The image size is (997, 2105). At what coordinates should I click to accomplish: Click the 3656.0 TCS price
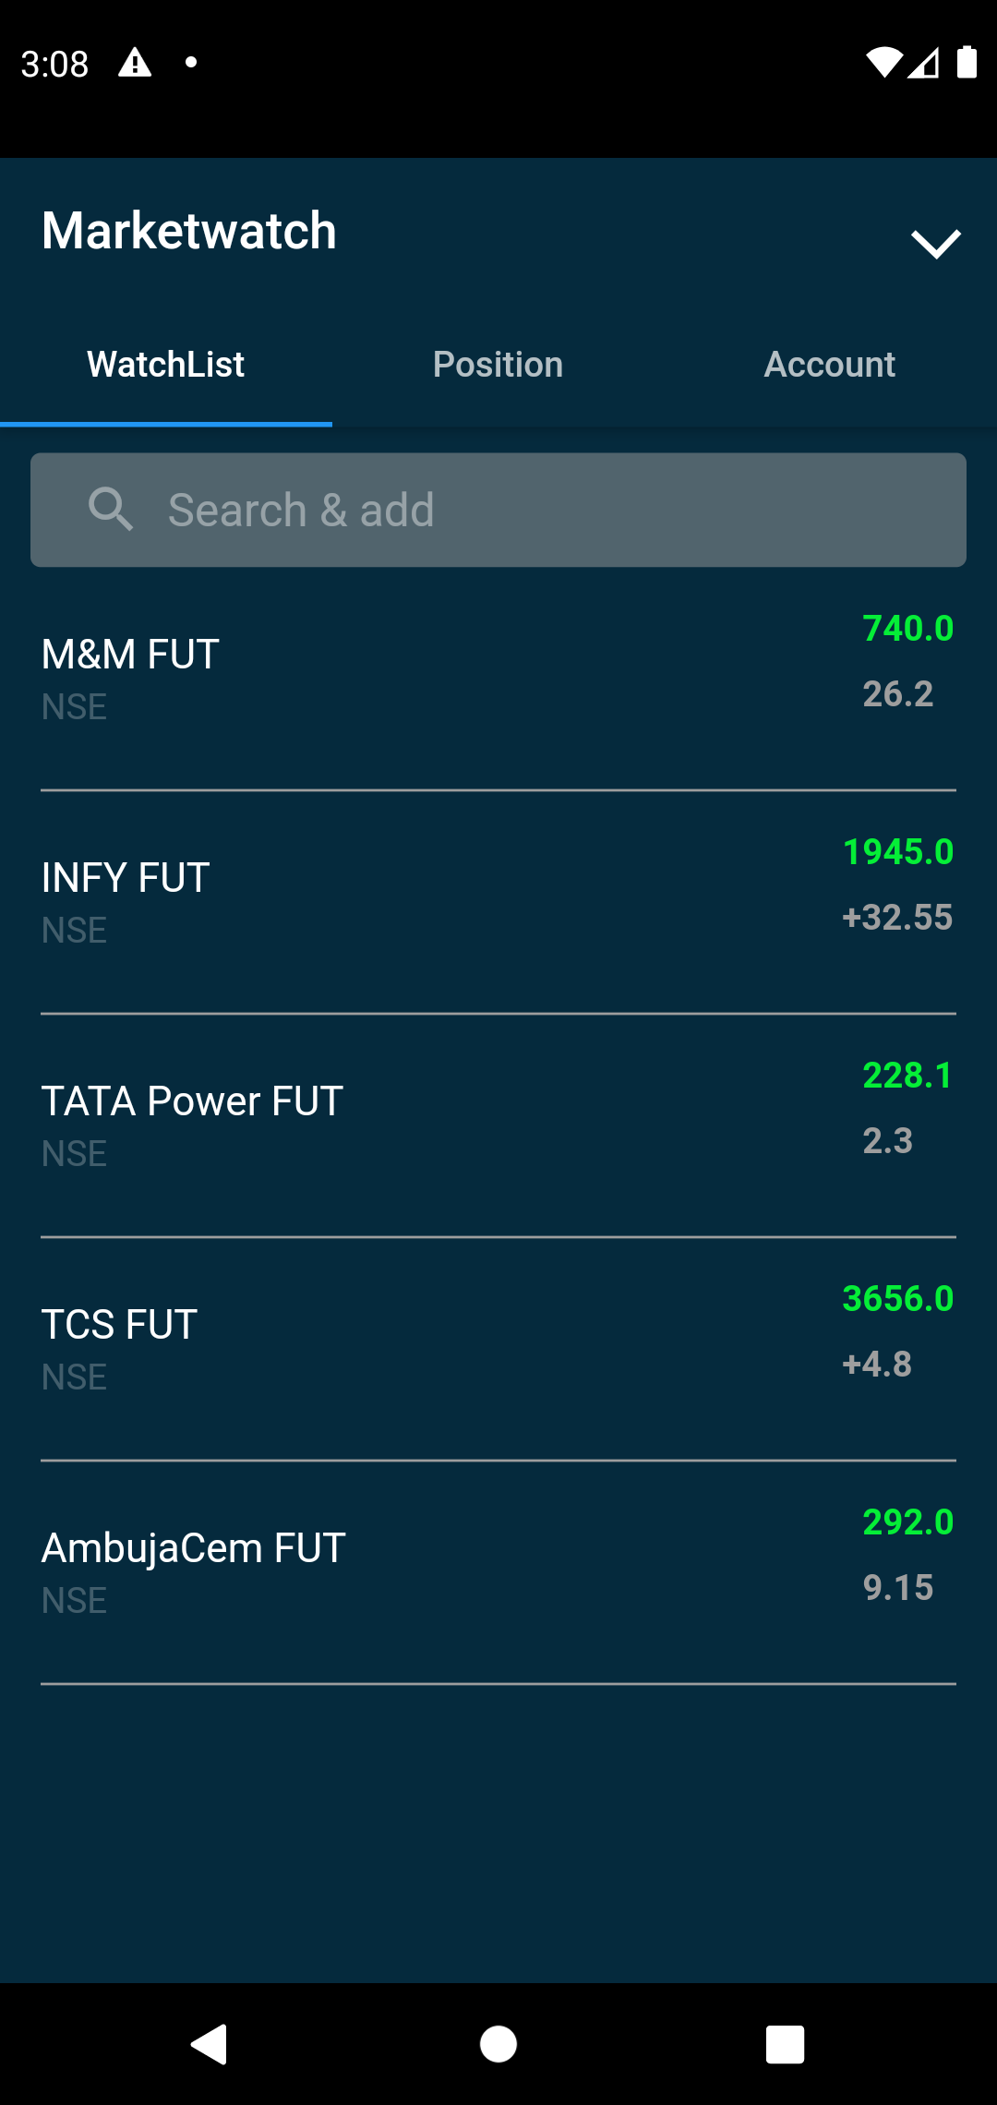tap(898, 1298)
